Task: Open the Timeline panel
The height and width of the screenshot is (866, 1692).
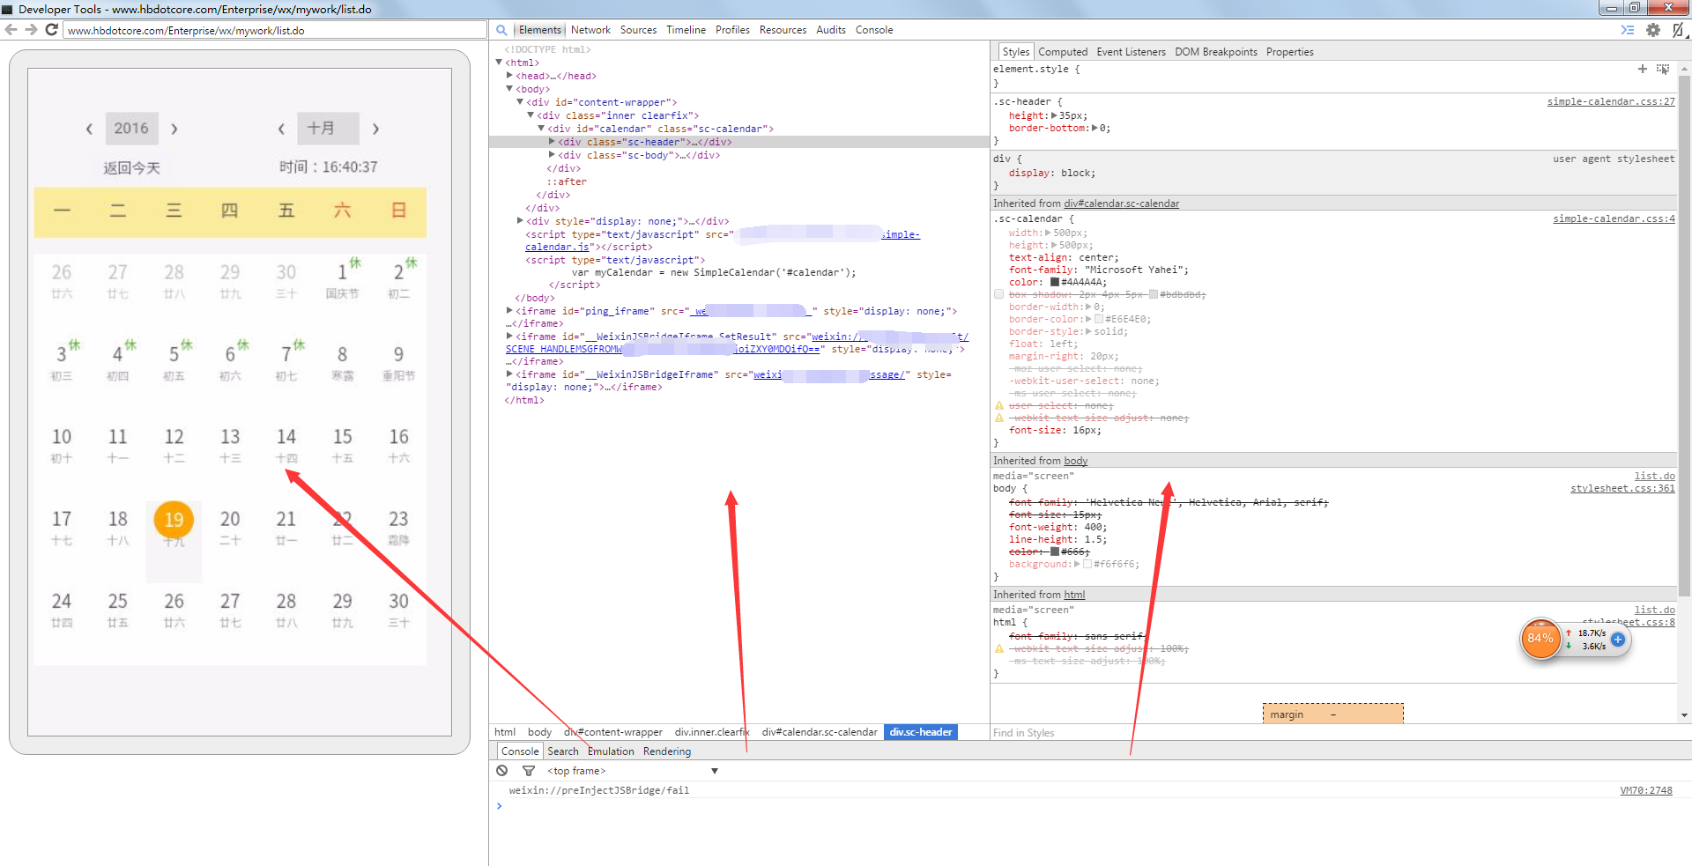Action: pos(686,30)
